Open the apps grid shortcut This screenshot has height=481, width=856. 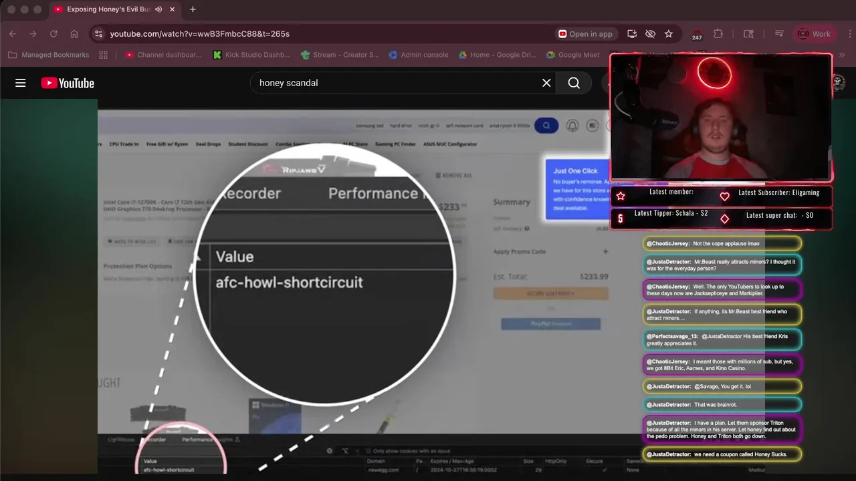tap(103, 55)
